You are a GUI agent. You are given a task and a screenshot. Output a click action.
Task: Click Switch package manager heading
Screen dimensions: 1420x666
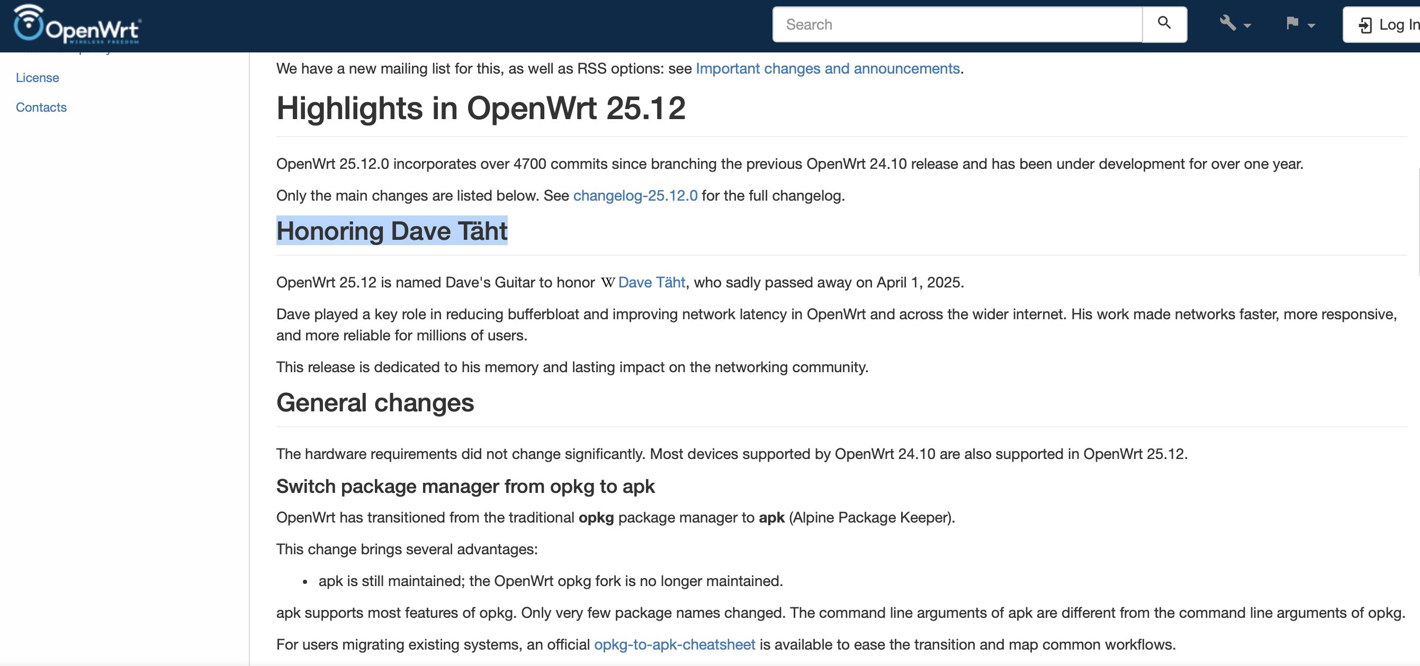[465, 487]
